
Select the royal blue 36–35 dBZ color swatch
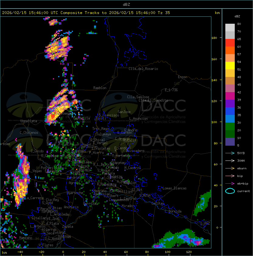tap(230, 111)
